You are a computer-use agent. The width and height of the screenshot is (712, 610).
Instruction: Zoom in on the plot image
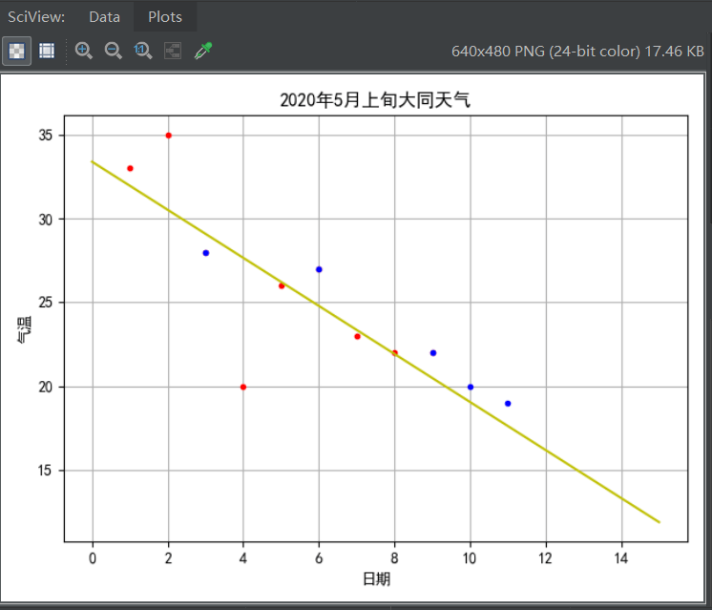[84, 51]
